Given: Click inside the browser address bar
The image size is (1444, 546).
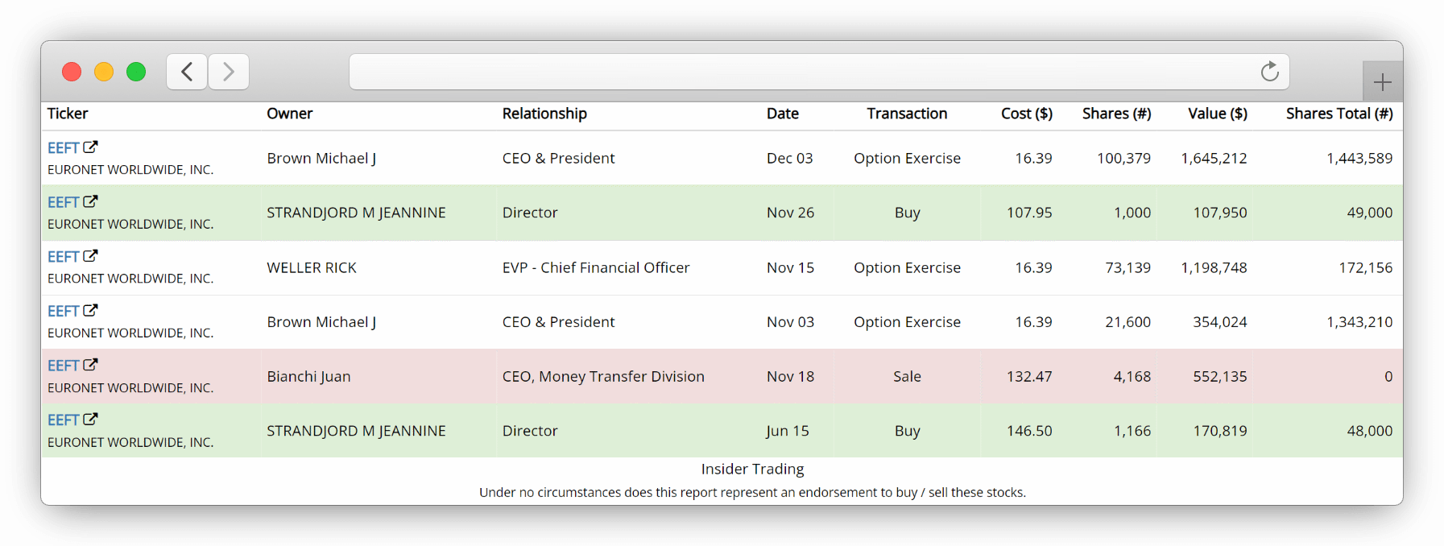Looking at the screenshot, I should pos(797,72).
